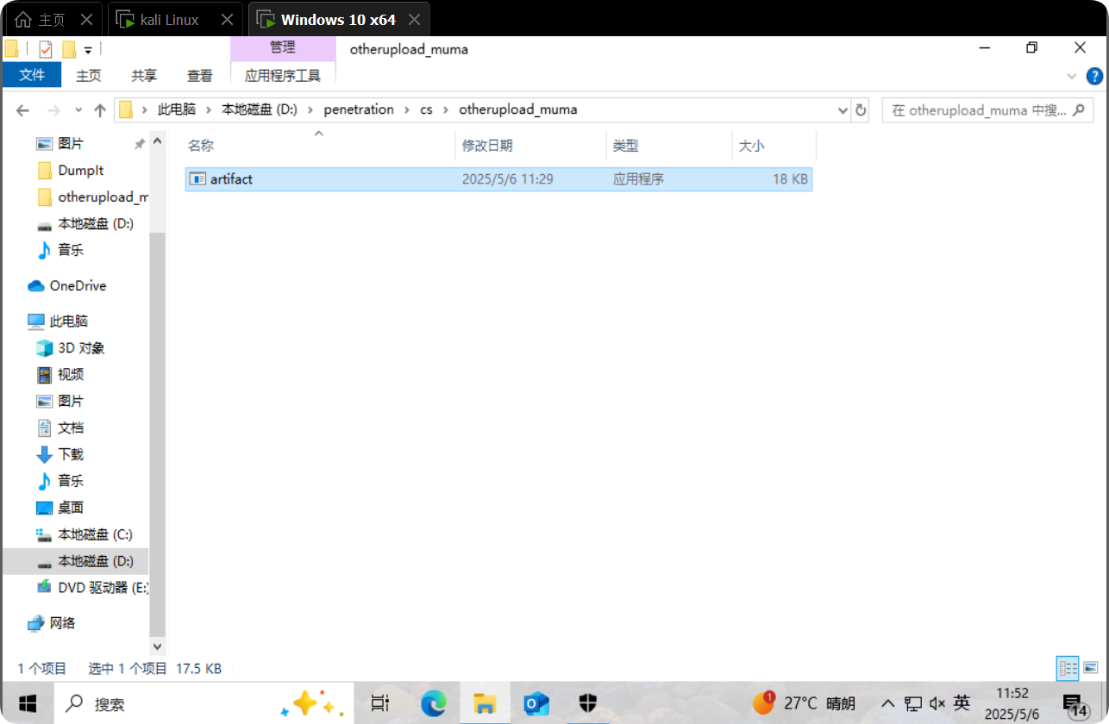Show hidden system tray icons

coord(888,703)
